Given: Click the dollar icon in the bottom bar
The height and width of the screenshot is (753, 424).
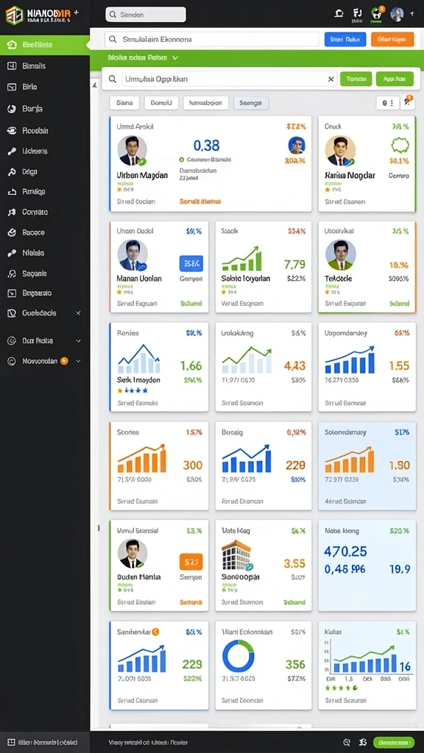Looking at the screenshot, I should tap(363, 743).
